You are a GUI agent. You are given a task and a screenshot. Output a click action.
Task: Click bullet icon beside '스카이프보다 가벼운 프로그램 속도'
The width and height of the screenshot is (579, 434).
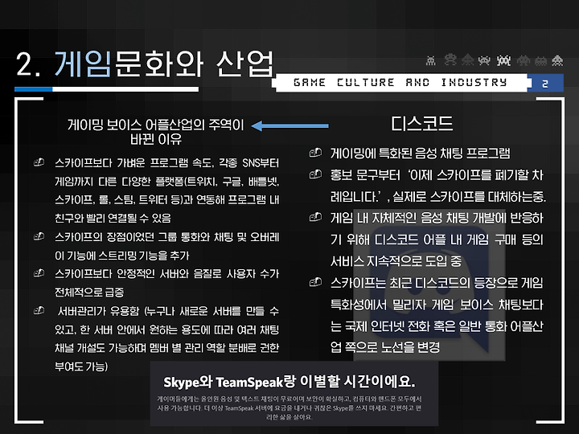[39, 162]
